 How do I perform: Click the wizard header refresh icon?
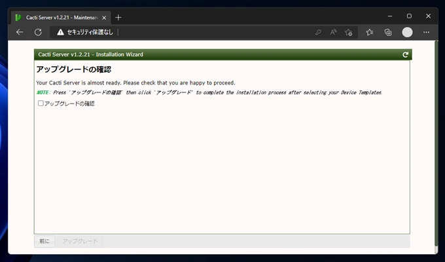pyautogui.click(x=405, y=54)
